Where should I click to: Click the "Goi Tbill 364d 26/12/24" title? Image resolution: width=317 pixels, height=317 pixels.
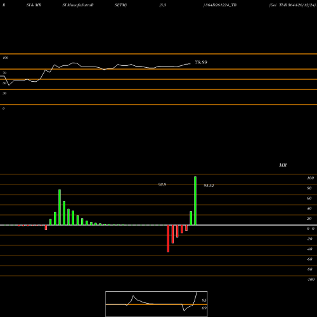pos(293,5)
